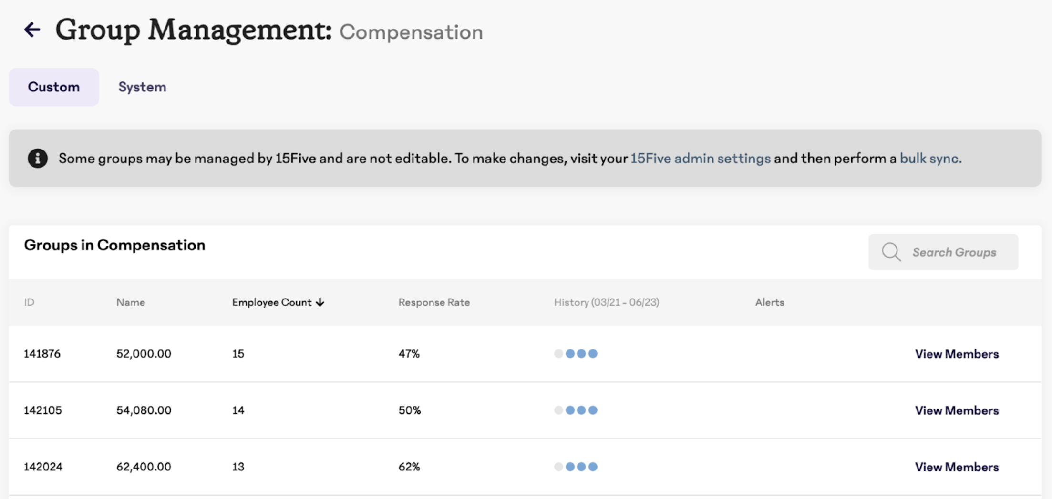Click employee count 15
Image resolution: width=1052 pixels, height=499 pixels.
238,354
